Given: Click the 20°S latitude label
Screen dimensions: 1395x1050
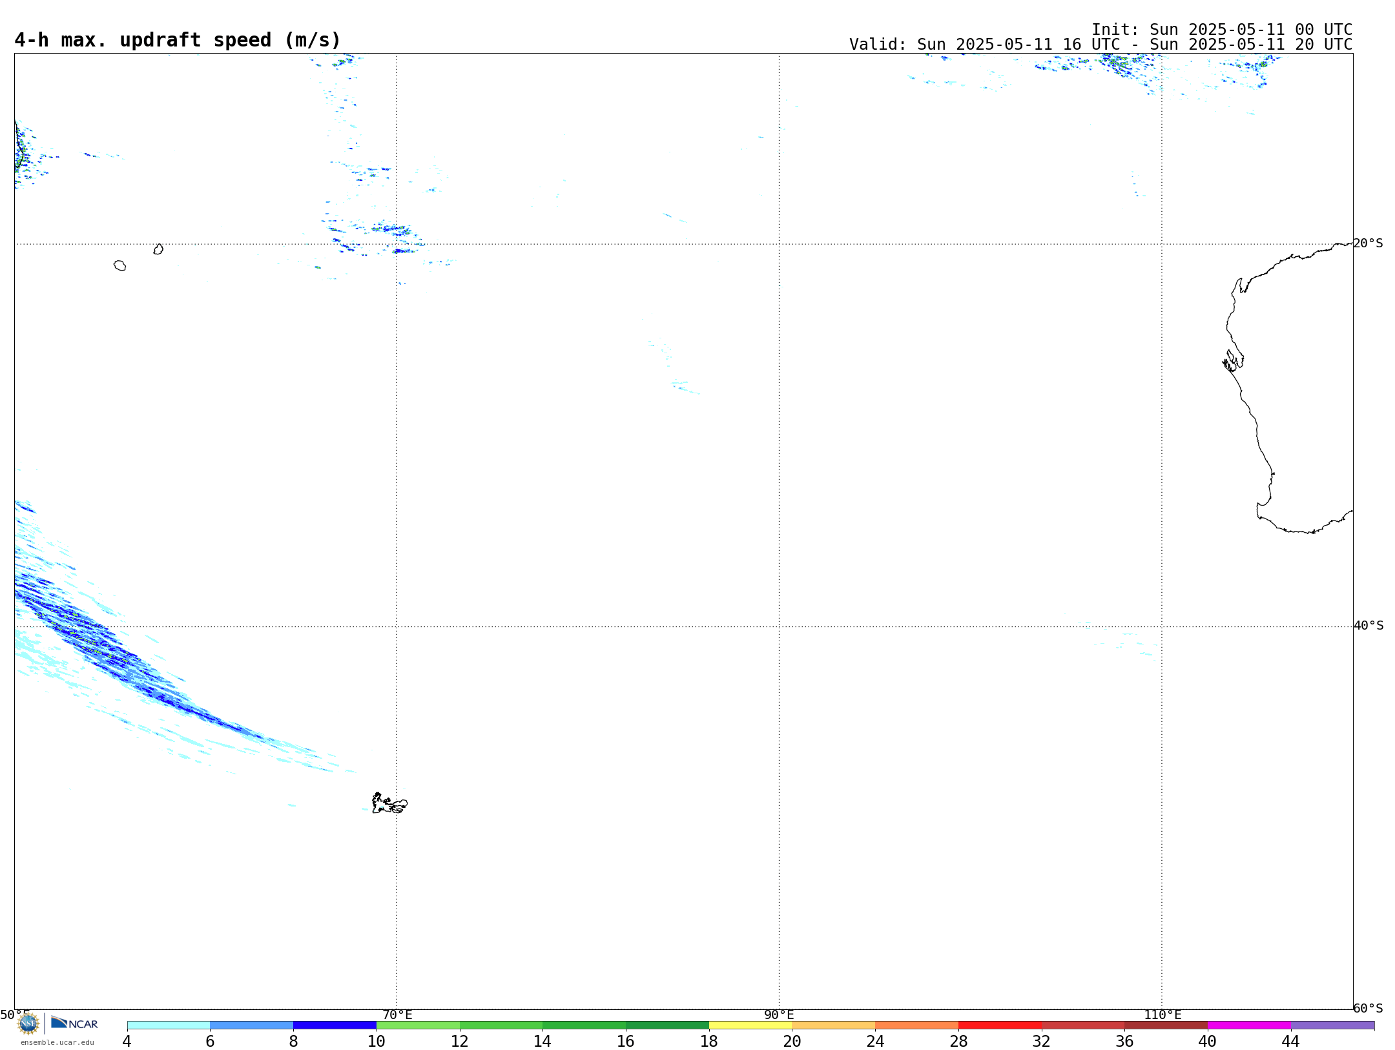Looking at the screenshot, I should pyautogui.click(x=1369, y=243).
